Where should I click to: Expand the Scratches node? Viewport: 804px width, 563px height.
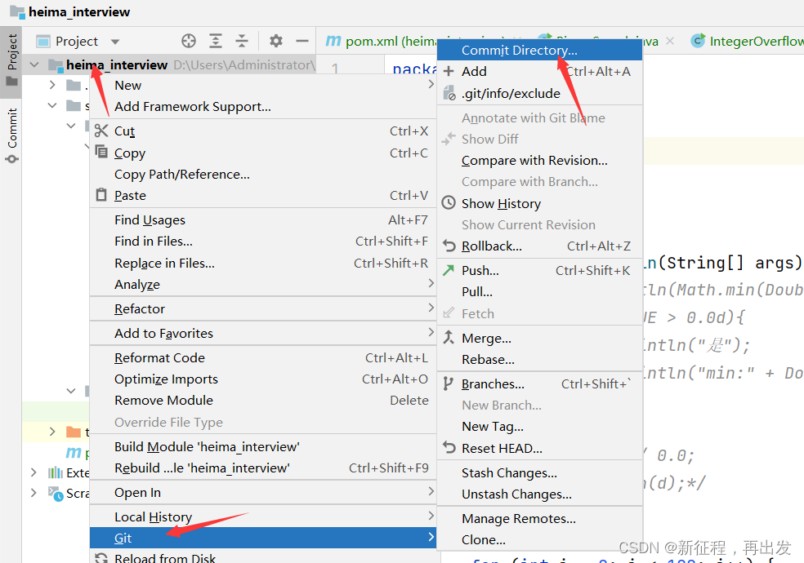33,492
